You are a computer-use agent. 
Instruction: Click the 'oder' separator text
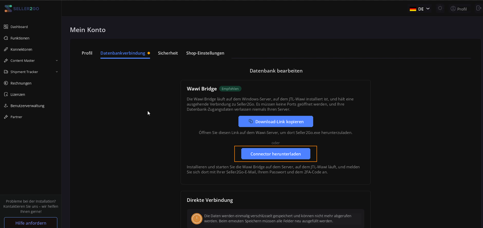click(x=275, y=143)
